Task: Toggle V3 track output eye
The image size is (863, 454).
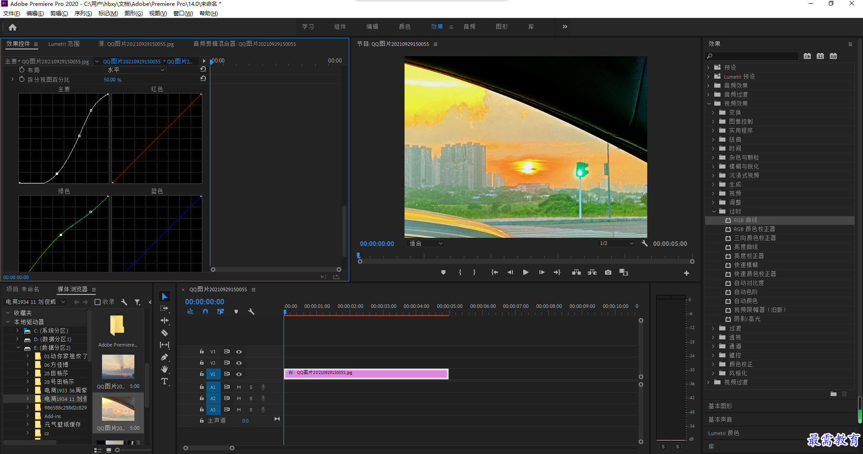Action: (x=239, y=352)
